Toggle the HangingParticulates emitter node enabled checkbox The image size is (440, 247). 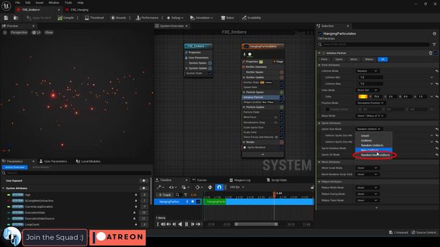click(x=246, y=46)
